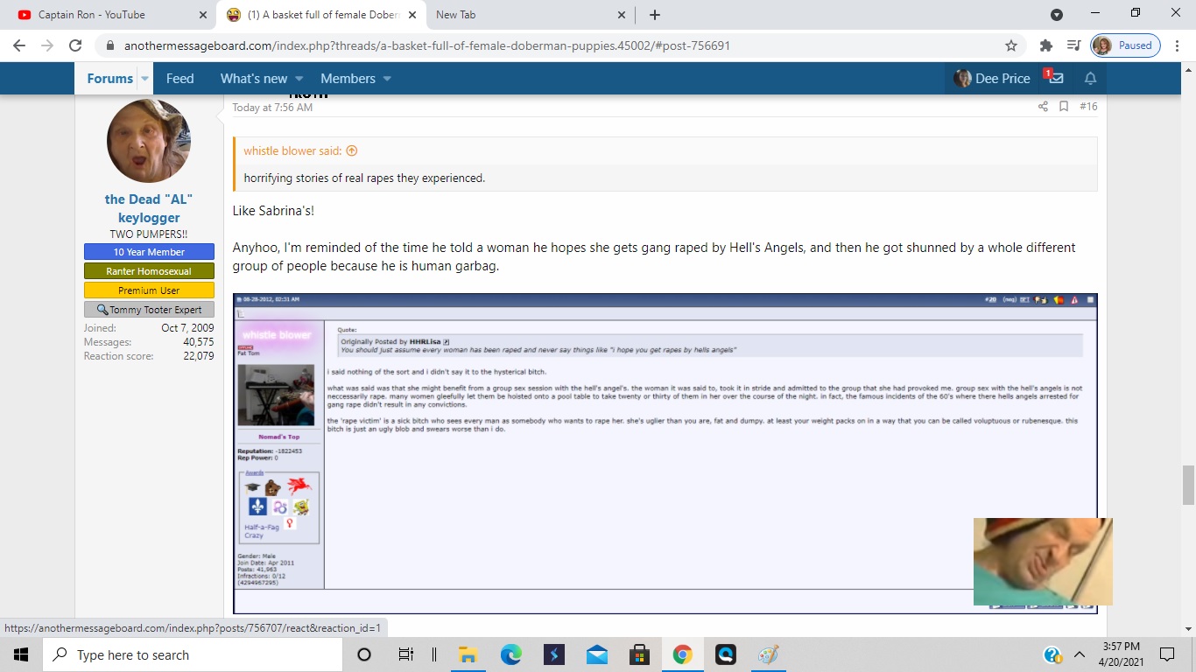This screenshot has width=1196, height=672.
Task: Open the Paint app on the taskbar
Action: tap(769, 654)
